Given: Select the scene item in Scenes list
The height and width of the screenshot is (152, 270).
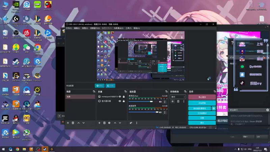Looking at the screenshot, I should [80, 97].
